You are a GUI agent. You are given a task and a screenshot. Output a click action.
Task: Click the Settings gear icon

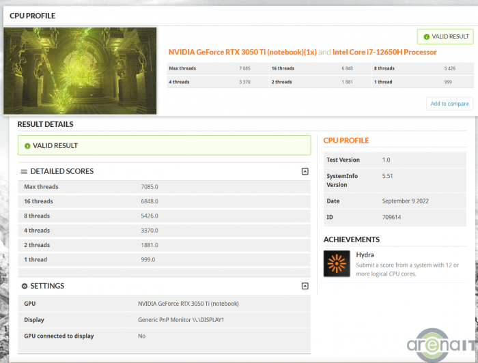click(x=25, y=286)
